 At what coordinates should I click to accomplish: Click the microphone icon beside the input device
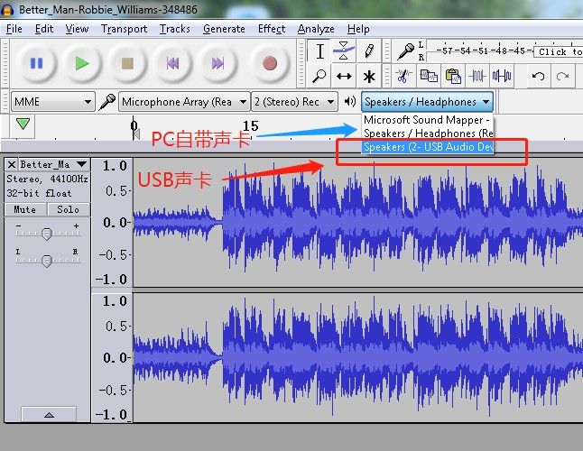[x=107, y=101]
